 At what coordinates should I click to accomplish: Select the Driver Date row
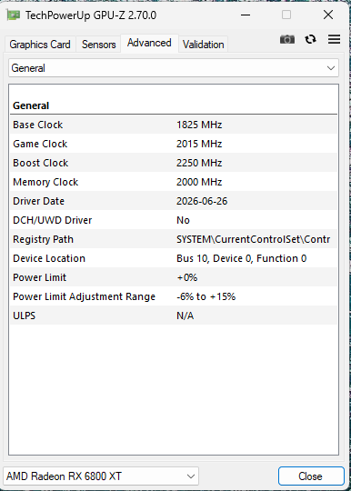click(174, 201)
